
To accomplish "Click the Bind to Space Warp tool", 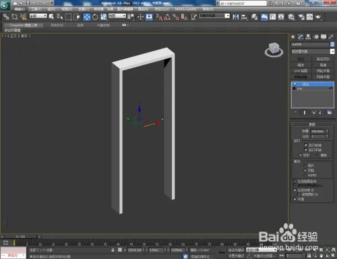I will [23, 17].
